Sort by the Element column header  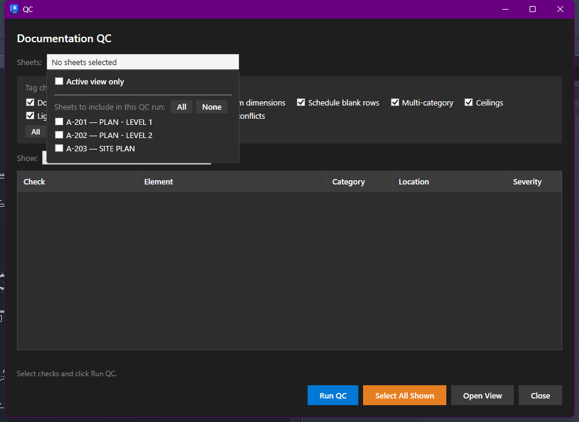232,181
